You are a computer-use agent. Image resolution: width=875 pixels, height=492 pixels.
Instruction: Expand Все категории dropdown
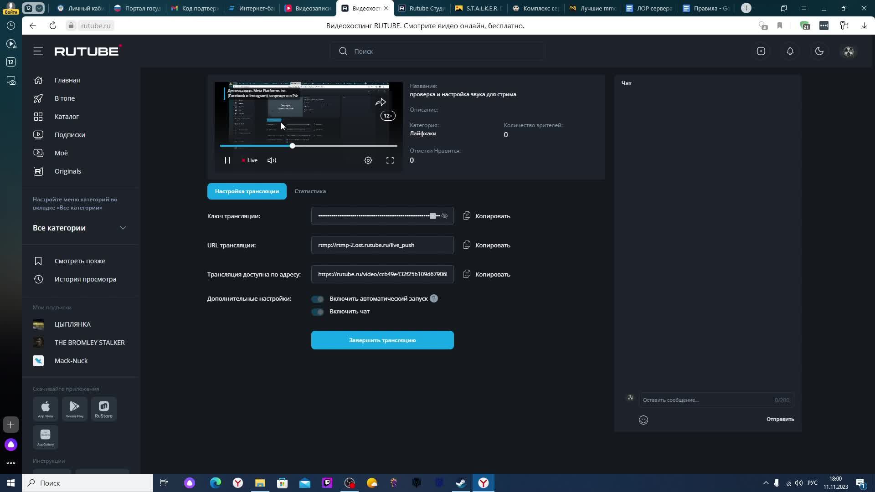[80, 228]
